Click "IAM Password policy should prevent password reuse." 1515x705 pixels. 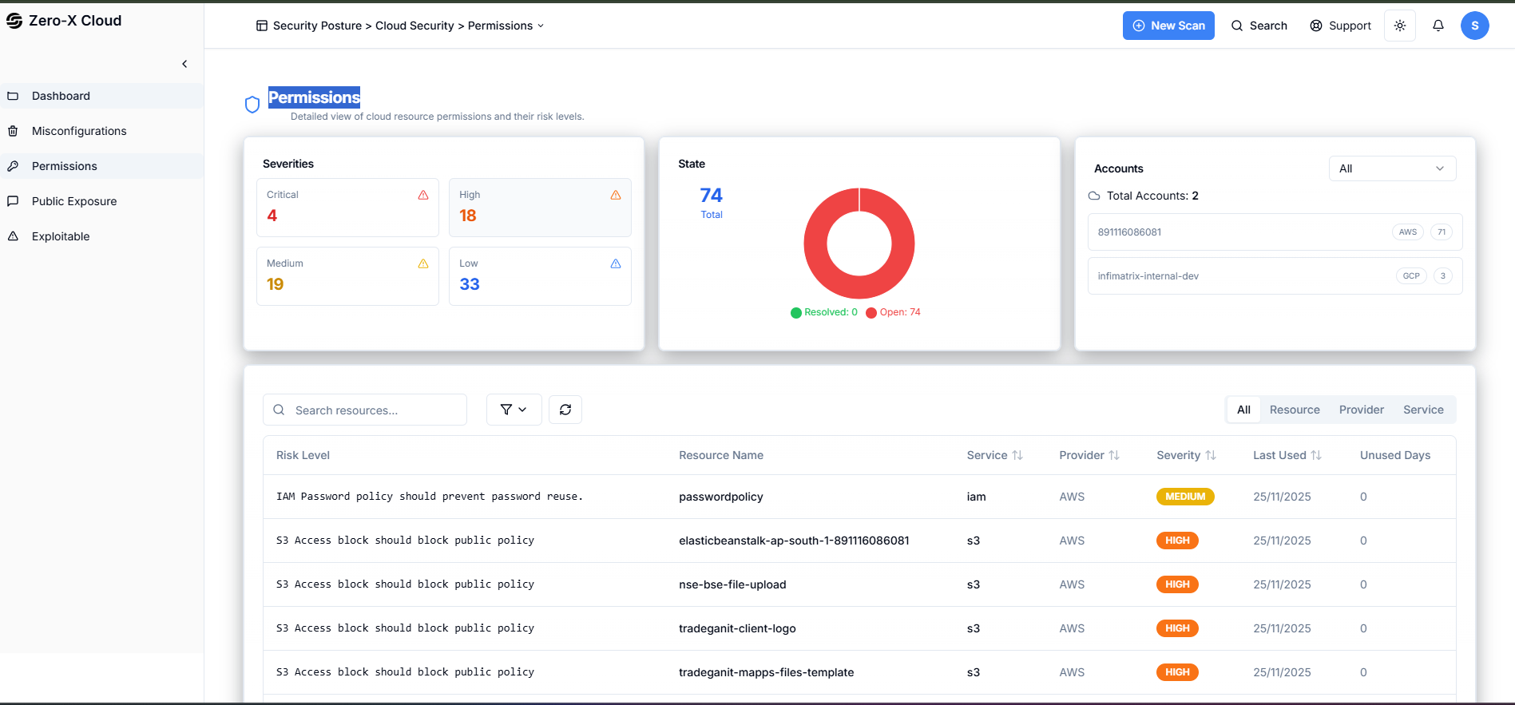430,497
